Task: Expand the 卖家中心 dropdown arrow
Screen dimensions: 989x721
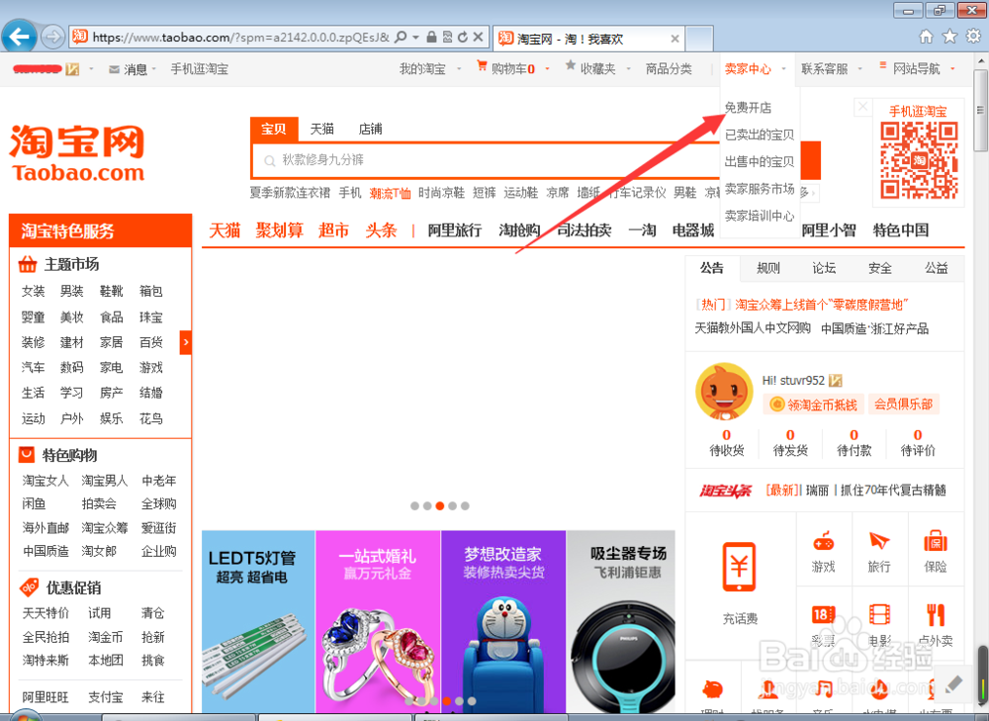Action: pos(783,69)
